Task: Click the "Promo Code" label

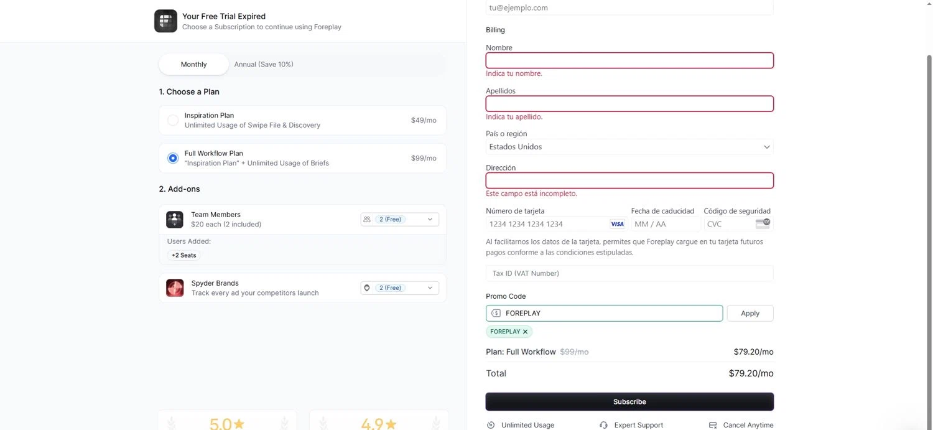Action: click(506, 296)
